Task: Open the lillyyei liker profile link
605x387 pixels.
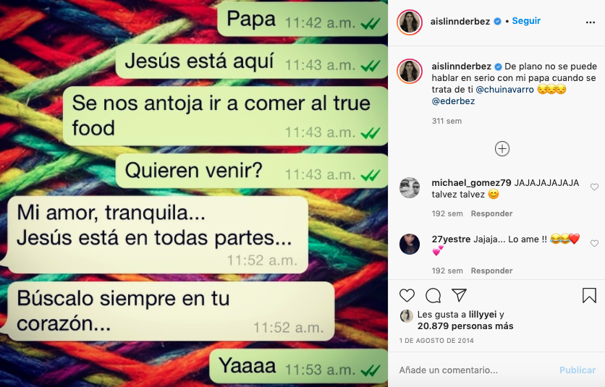Action: (482, 315)
